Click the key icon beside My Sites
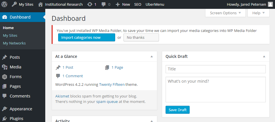Viewport: 275px width, 122px height. pyautogui.click(x=14, y=4)
